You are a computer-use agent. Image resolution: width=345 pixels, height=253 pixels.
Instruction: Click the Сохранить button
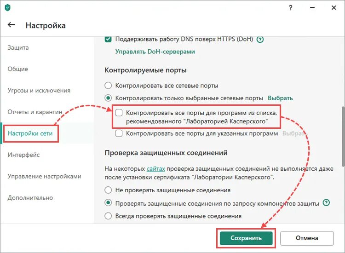pos(246,238)
